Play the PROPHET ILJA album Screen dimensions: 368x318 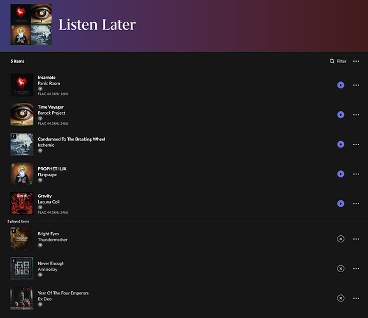341,174
